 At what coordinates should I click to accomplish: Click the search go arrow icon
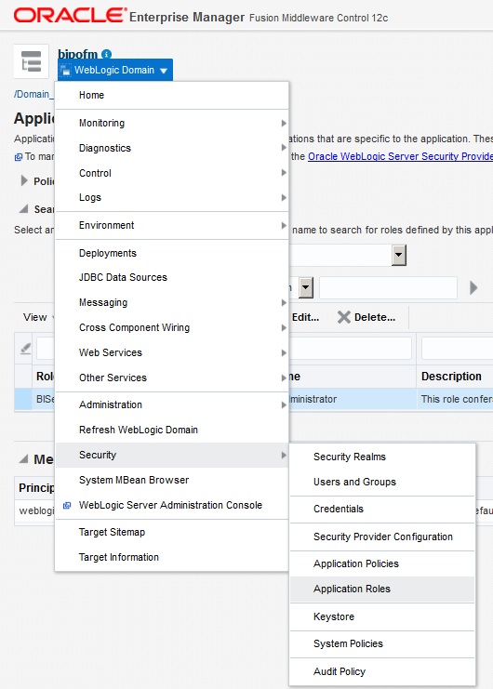point(473,288)
